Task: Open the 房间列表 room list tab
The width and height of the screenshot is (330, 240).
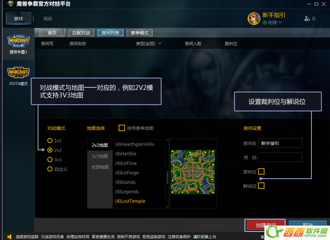Action: pos(110,33)
